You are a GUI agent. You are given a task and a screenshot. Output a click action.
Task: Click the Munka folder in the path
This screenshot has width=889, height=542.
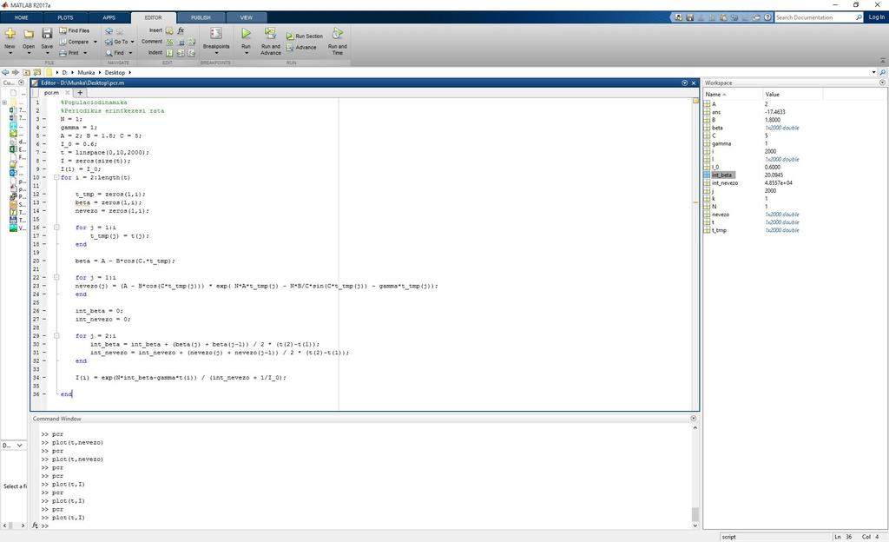click(86, 73)
